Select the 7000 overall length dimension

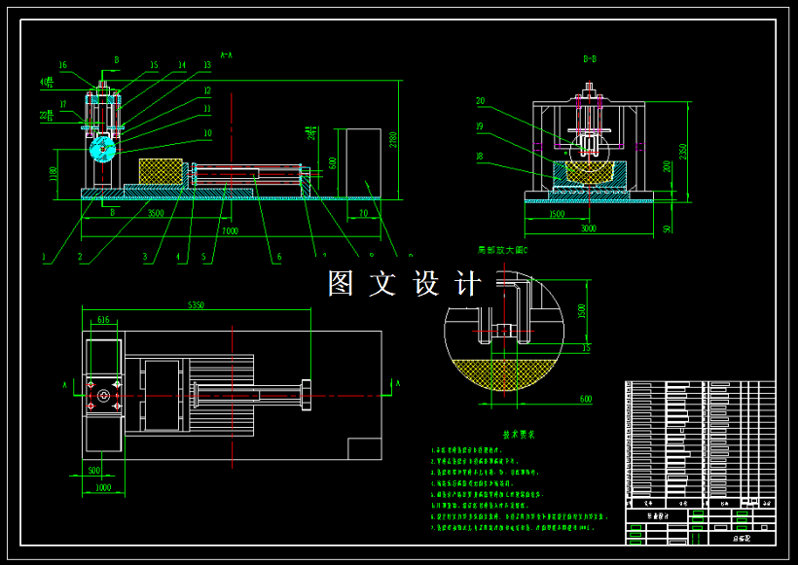coord(230,231)
